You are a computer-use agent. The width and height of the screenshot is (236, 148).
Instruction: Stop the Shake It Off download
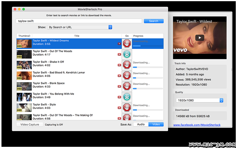[x=127, y=65]
